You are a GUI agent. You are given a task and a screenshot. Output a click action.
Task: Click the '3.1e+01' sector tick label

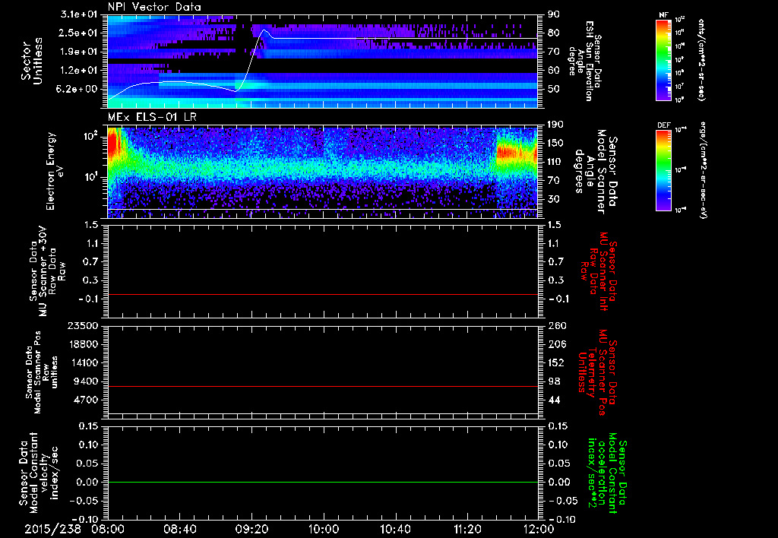click(80, 14)
